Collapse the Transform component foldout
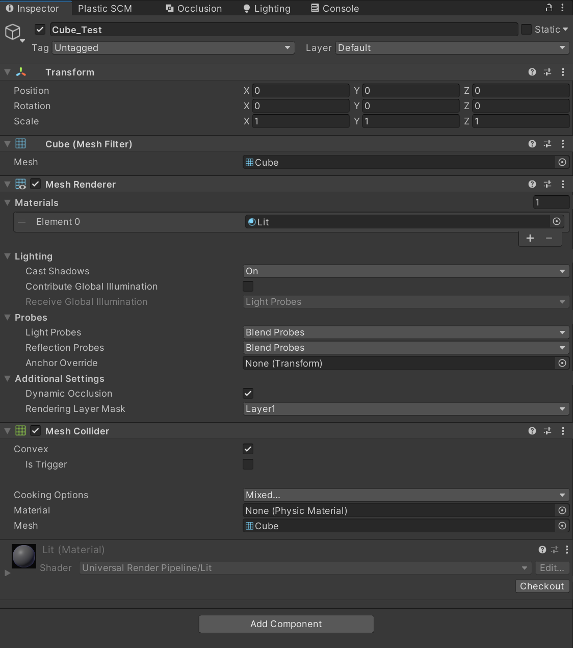Image resolution: width=573 pixels, height=648 pixels. tap(7, 72)
